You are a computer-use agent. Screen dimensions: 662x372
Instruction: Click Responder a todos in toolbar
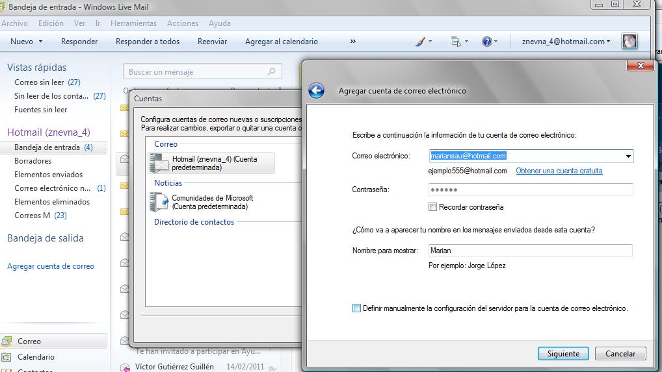pos(148,42)
